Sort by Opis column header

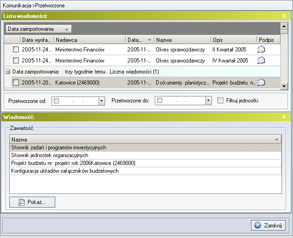tap(234, 40)
